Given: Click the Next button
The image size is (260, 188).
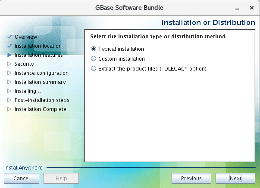Looking at the screenshot, I should pyautogui.click(x=235, y=179).
